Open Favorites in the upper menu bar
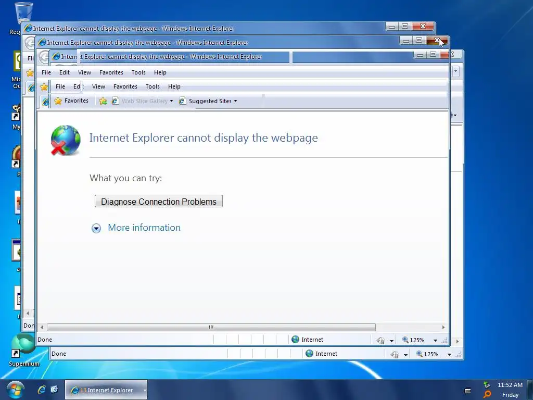533x400 pixels. click(x=111, y=72)
